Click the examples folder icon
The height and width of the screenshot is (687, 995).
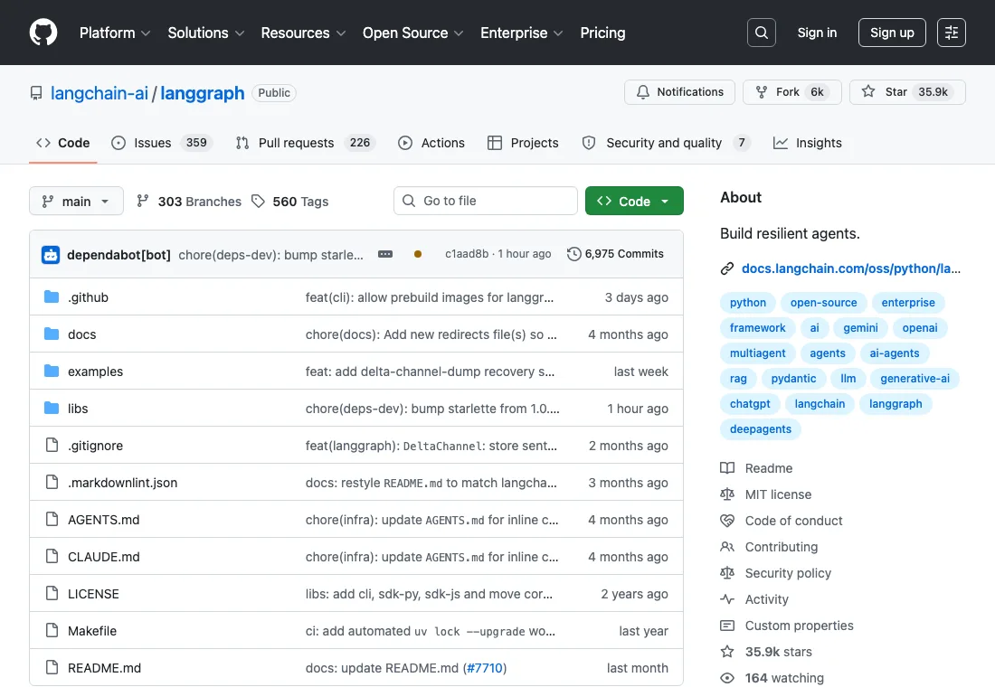(52, 372)
